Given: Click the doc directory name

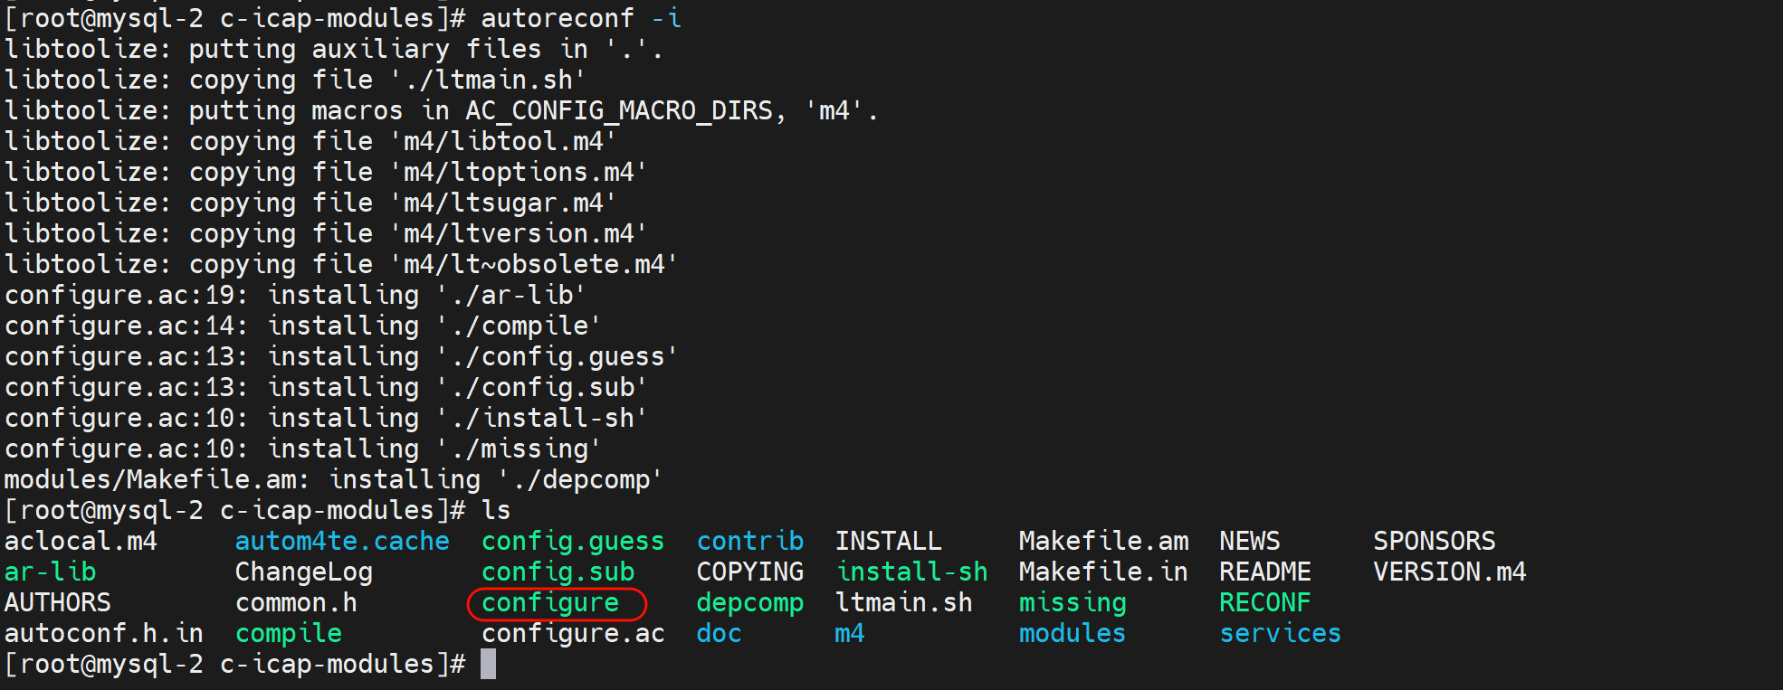Looking at the screenshot, I should 719,634.
